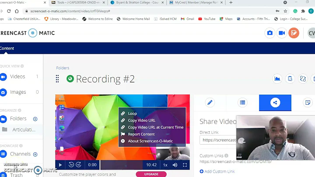The width and height of the screenshot is (315, 177).
Task: Open the browser extensions puzzle icon
Action: [303, 11]
